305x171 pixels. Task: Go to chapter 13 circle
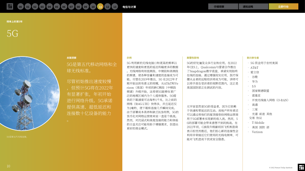pyautogui.click(x=115, y=7)
